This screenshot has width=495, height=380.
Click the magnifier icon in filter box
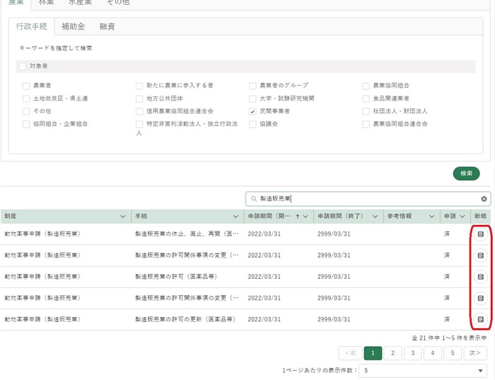254,199
